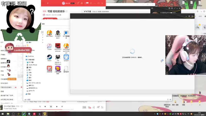
Task: Select the (E:) drive in explorer tree
Action: pyautogui.click(x=32, y=88)
